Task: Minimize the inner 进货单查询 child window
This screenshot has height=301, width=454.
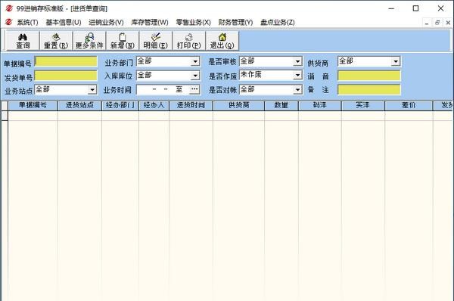Action: pyautogui.click(x=427, y=23)
